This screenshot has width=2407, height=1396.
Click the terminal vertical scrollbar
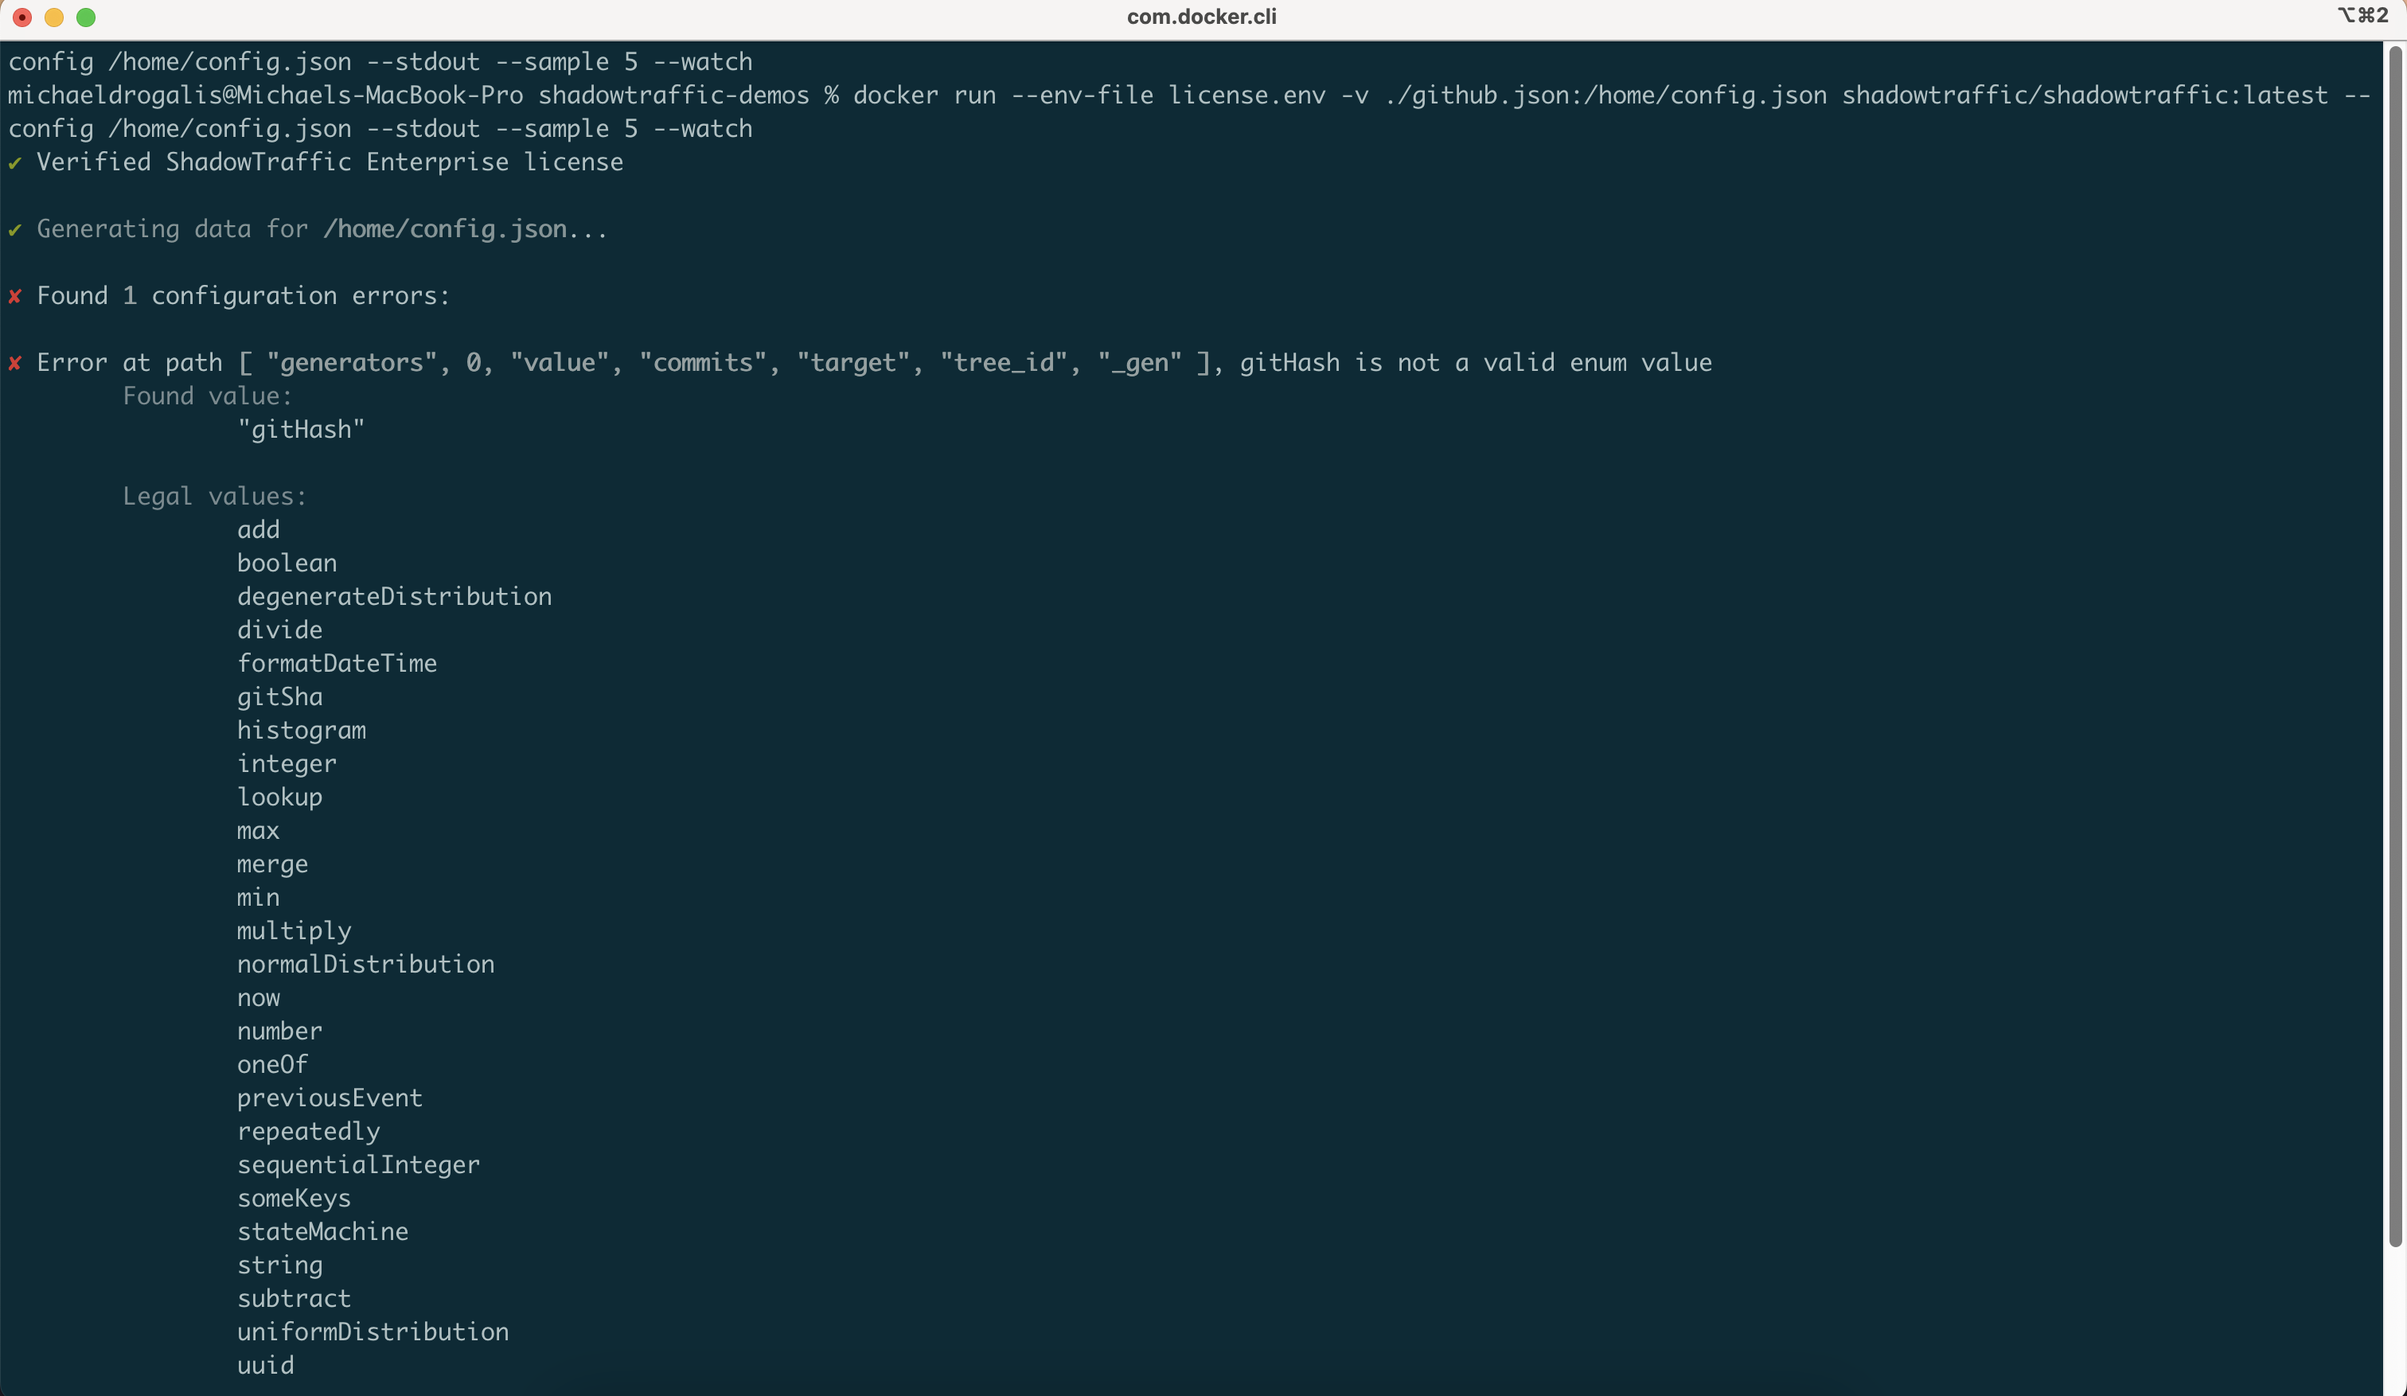2394,645
